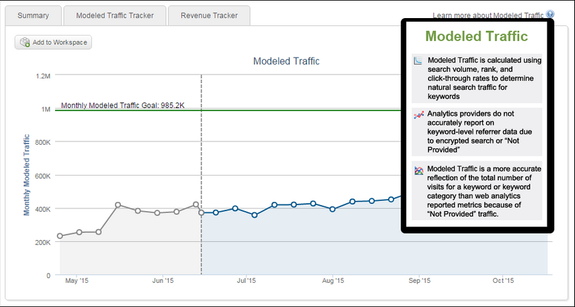
Task: Click the gray data point peaking in mid-May
Action: pos(118,205)
